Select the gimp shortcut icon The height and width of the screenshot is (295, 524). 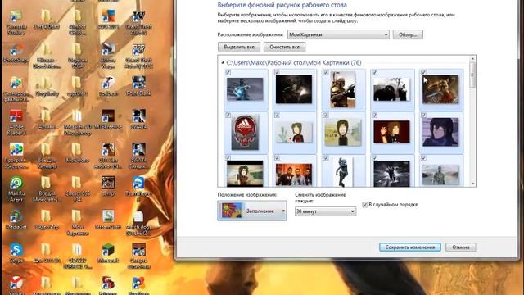[108, 186]
